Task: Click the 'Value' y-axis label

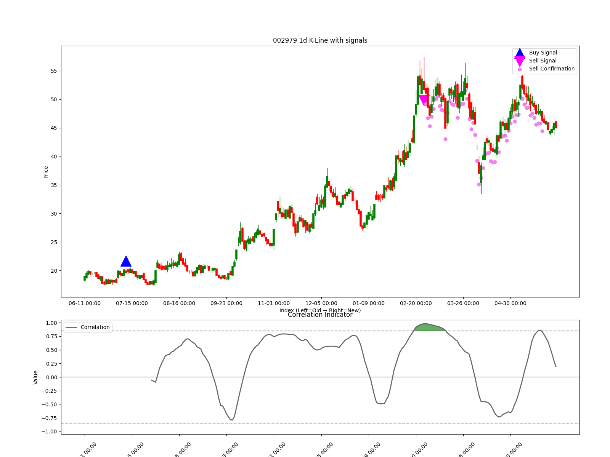Action: click(x=36, y=377)
